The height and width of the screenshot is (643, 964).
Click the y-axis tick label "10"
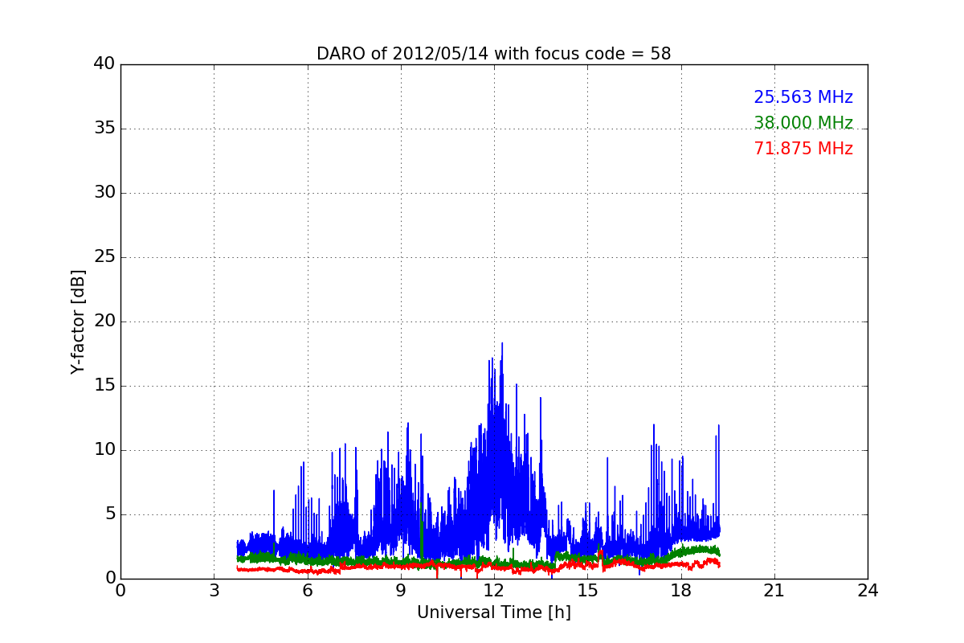(104, 450)
